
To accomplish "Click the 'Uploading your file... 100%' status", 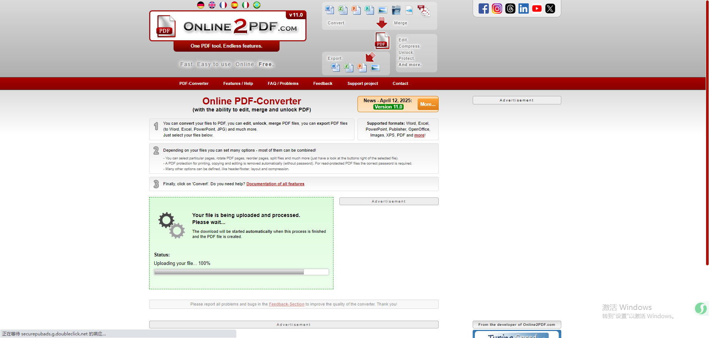I will click(x=182, y=263).
